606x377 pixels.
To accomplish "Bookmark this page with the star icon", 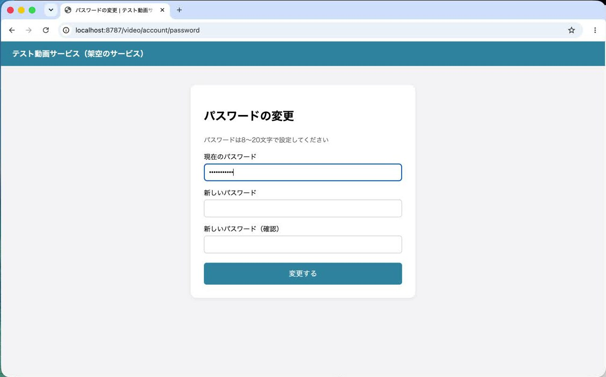I will pos(572,30).
